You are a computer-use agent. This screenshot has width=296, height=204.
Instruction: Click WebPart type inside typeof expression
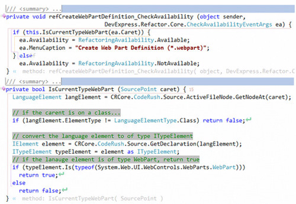pos(224,167)
